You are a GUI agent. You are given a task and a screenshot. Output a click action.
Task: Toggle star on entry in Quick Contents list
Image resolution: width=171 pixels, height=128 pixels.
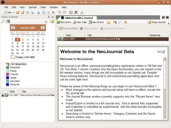(x=3, y=95)
